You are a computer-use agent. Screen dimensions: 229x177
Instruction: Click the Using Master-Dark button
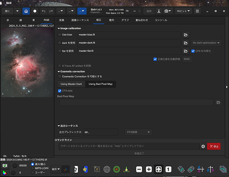coord(71,84)
